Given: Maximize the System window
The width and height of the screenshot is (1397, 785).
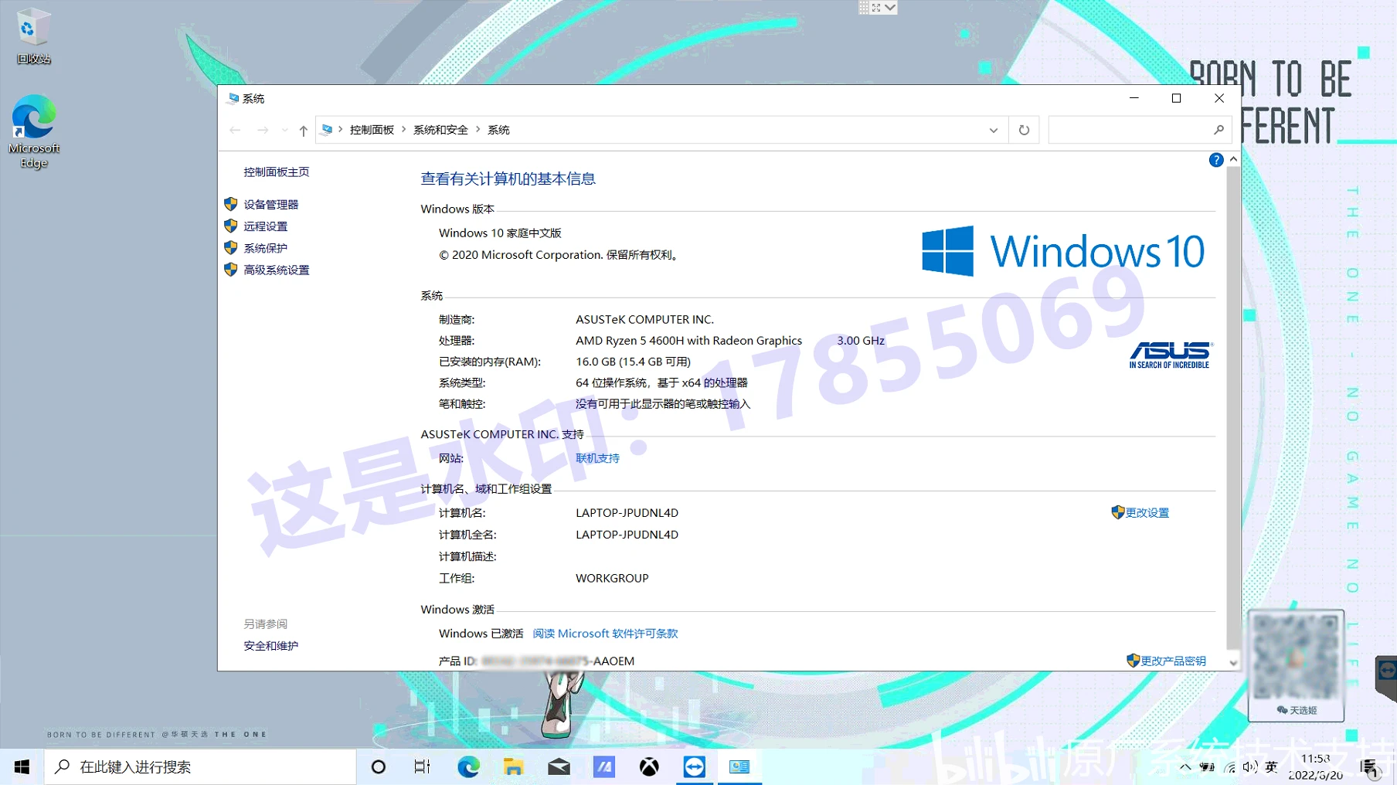Looking at the screenshot, I should coord(1176,98).
